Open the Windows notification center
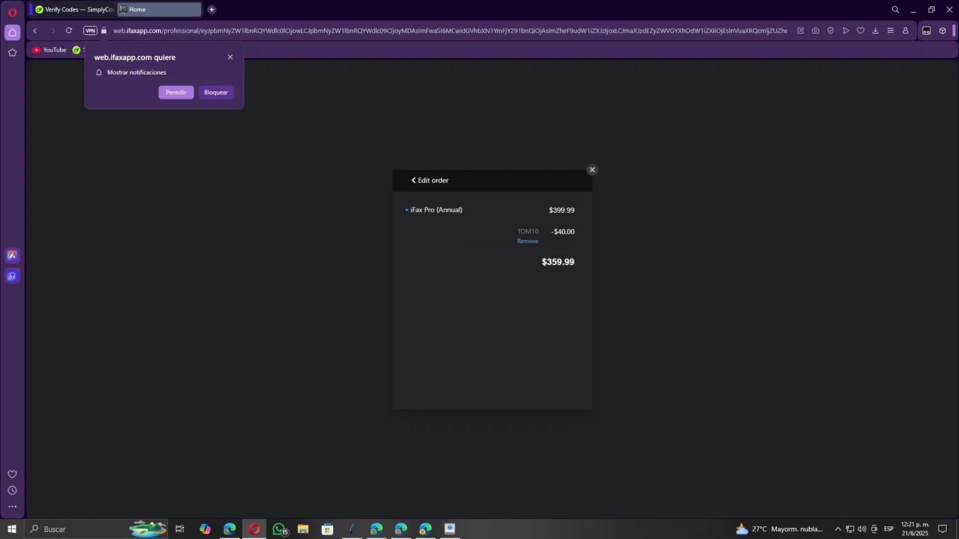Viewport: 959px width, 539px height. coord(942,529)
